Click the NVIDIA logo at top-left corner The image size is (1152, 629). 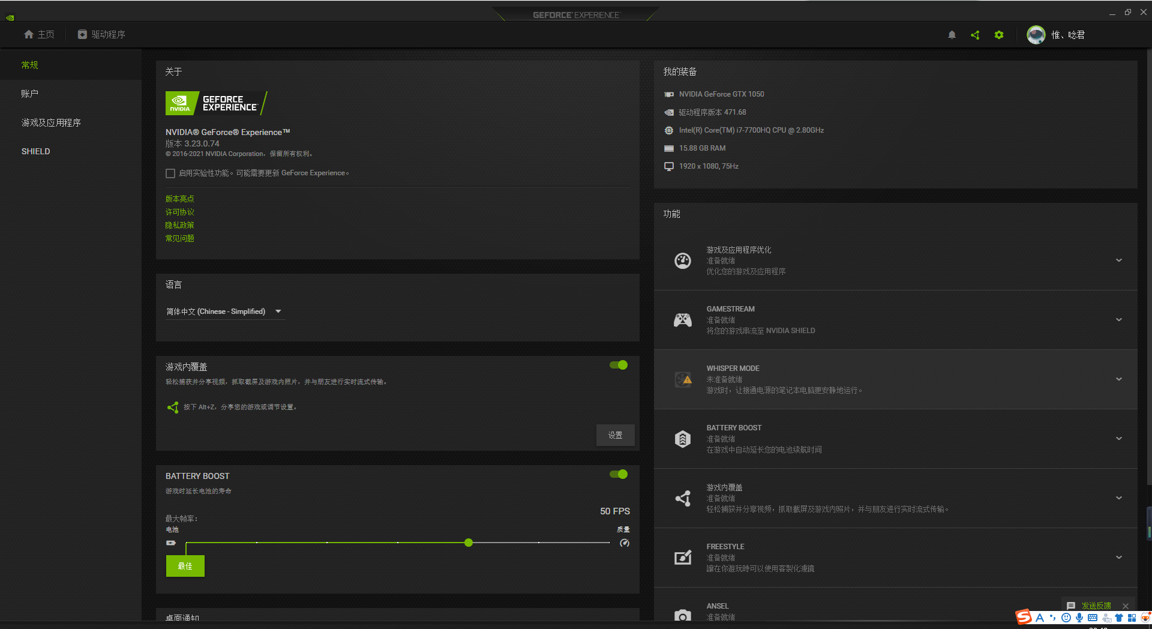pyautogui.click(x=10, y=17)
